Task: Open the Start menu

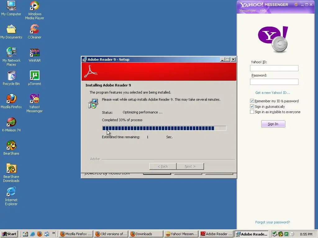Action: [x=9, y=234]
